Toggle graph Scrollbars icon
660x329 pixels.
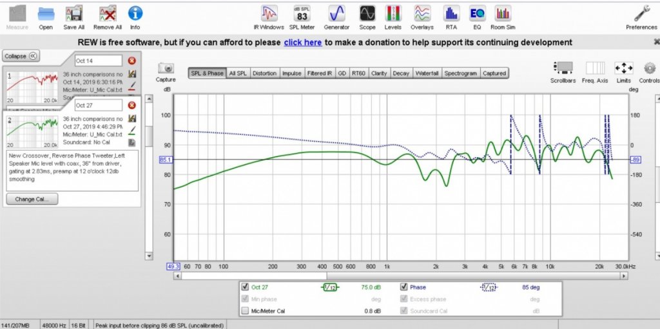pos(563,68)
